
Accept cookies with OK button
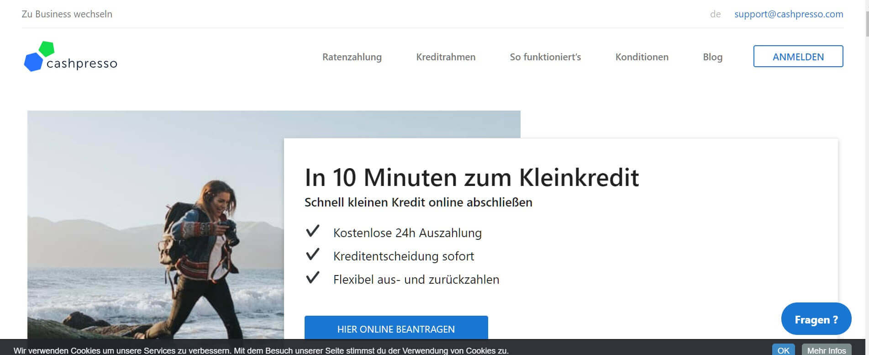pos(783,350)
